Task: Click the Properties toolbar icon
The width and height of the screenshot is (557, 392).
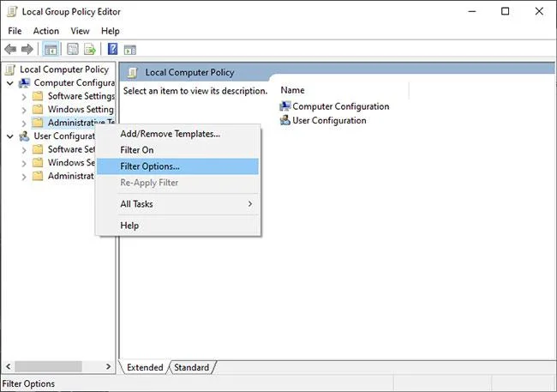Action: pos(73,49)
